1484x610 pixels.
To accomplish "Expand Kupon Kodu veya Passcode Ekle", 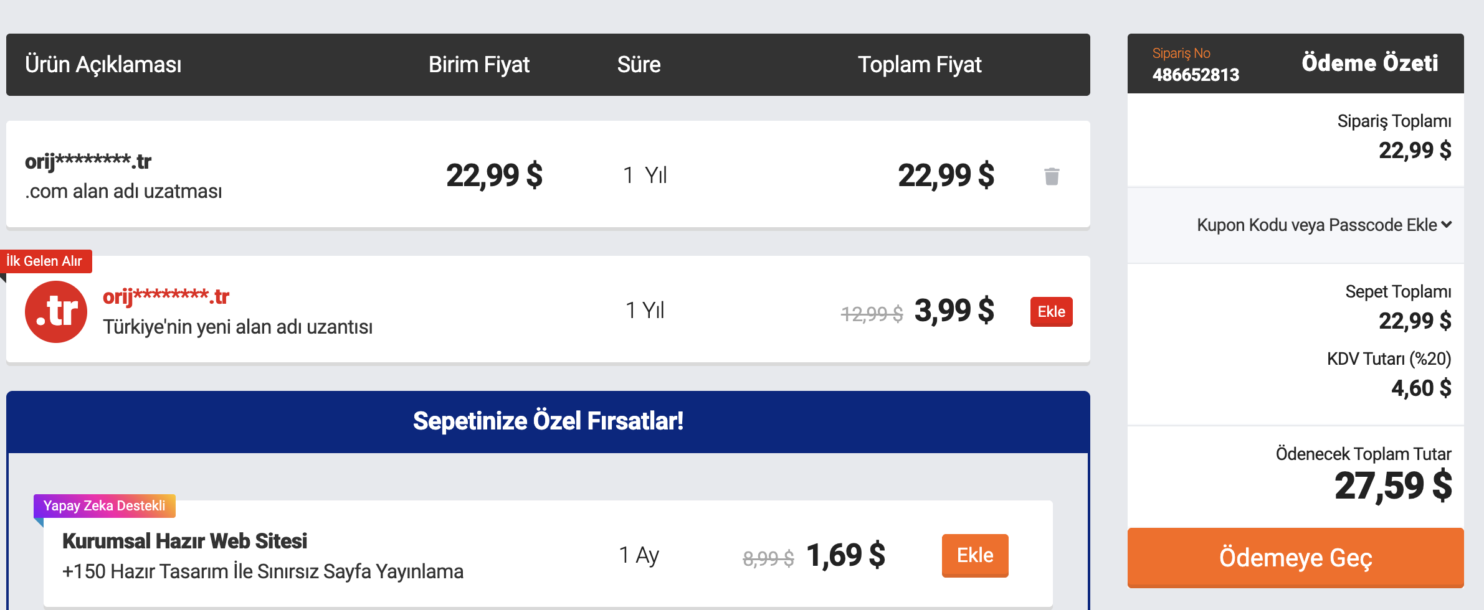I will tap(1324, 225).
